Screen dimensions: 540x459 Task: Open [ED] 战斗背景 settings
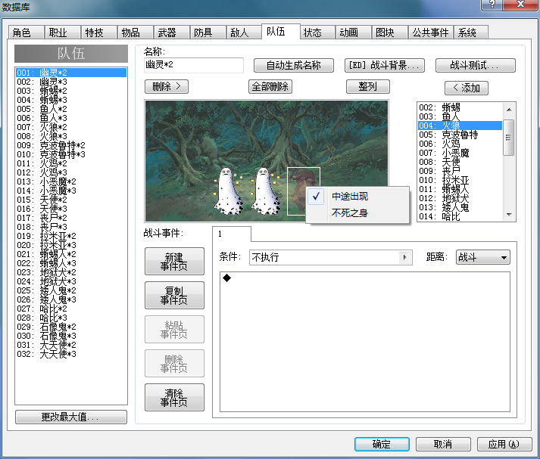tap(384, 65)
